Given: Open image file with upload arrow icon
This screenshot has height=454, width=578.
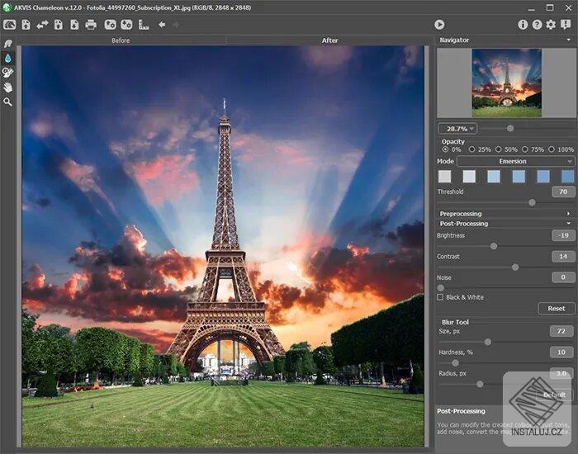Looking at the screenshot, I should (59, 25).
